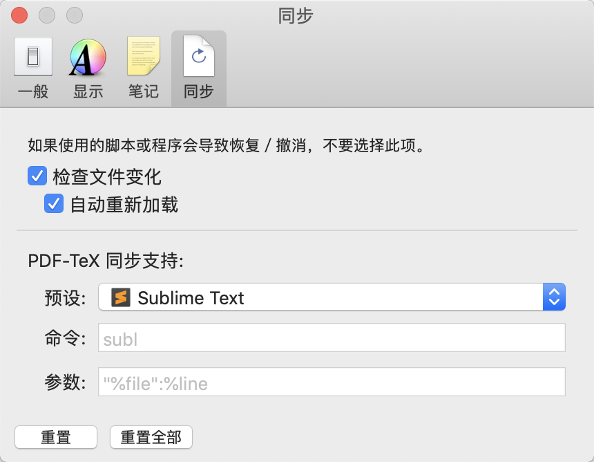Click the 重置 button

click(56, 437)
